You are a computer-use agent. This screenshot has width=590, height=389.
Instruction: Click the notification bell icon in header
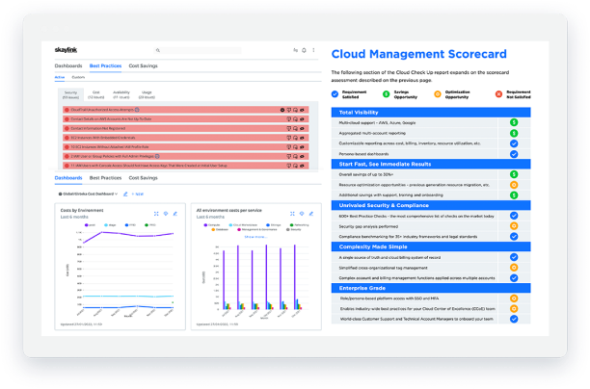[302, 50]
